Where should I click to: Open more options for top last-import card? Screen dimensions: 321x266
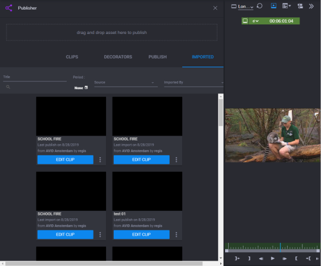coord(176,159)
